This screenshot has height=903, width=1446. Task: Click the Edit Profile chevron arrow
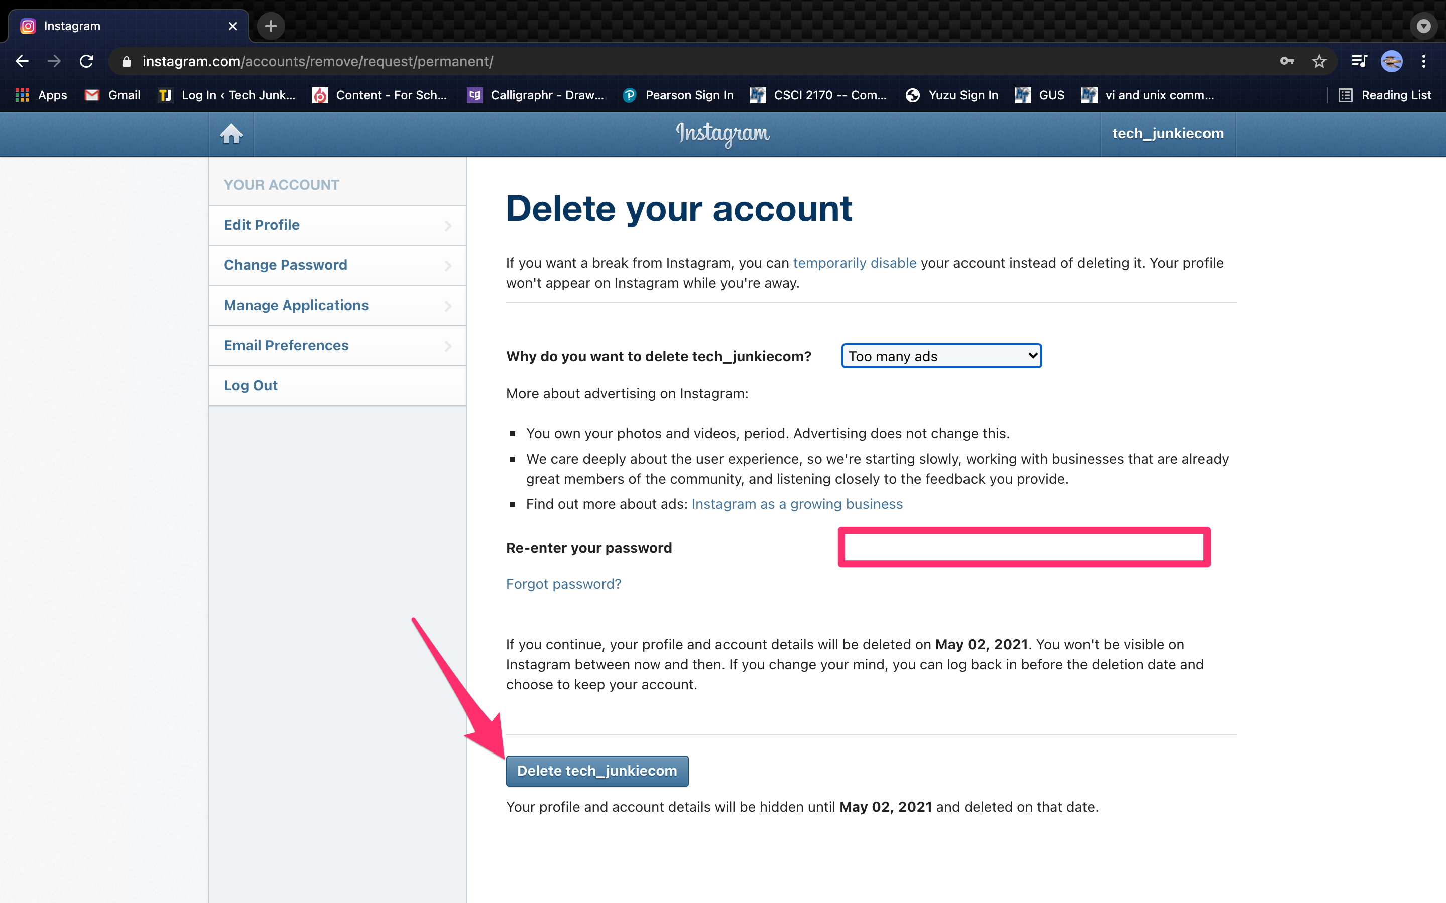(448, 226)
